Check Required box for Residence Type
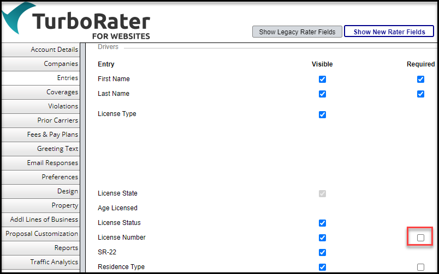This screenshot has height=274, width=439. [x=420, y=267]
